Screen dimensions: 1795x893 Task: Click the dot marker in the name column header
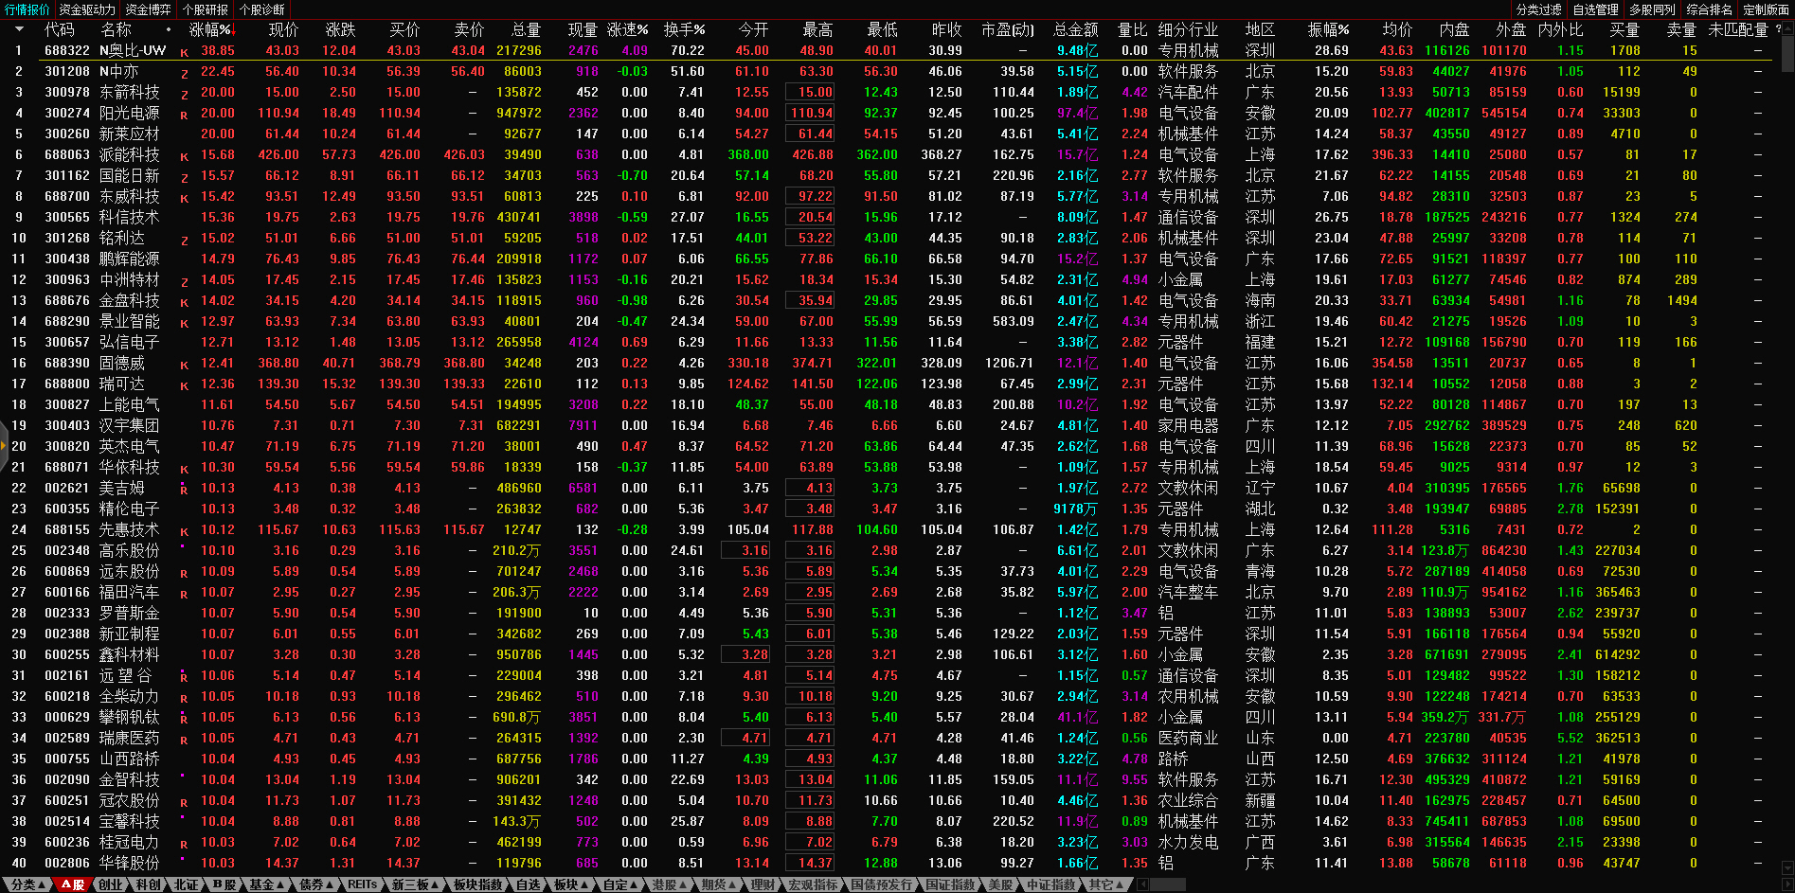point(169,30)
